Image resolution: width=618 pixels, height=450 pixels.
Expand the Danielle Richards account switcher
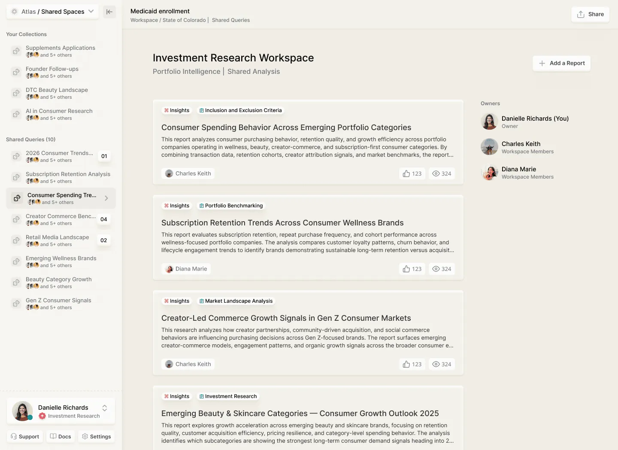[105, 408]
